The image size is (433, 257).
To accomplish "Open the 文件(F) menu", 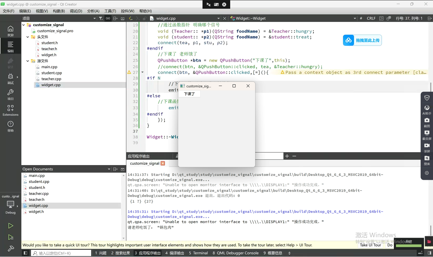I will click(x=8, y=11).
